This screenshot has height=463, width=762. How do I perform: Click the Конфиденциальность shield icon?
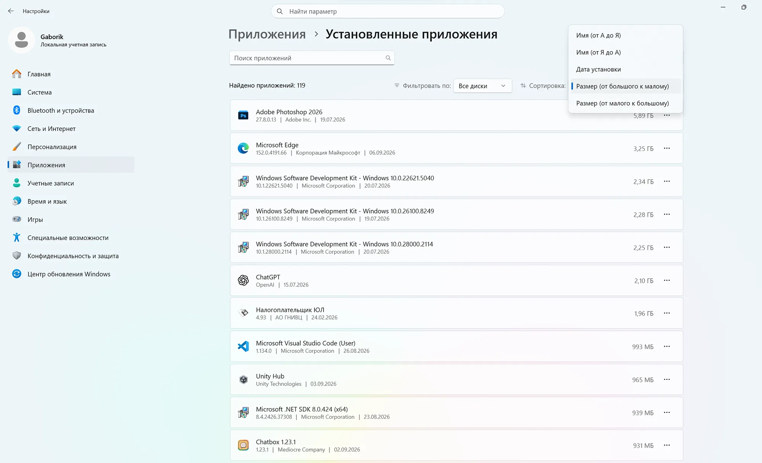click(x=17, y=256)
